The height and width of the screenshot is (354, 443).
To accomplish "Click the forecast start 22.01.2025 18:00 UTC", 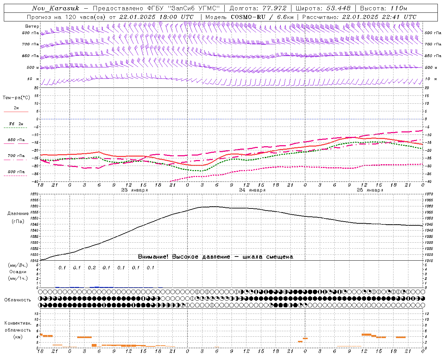I will (x=156, y=17).
